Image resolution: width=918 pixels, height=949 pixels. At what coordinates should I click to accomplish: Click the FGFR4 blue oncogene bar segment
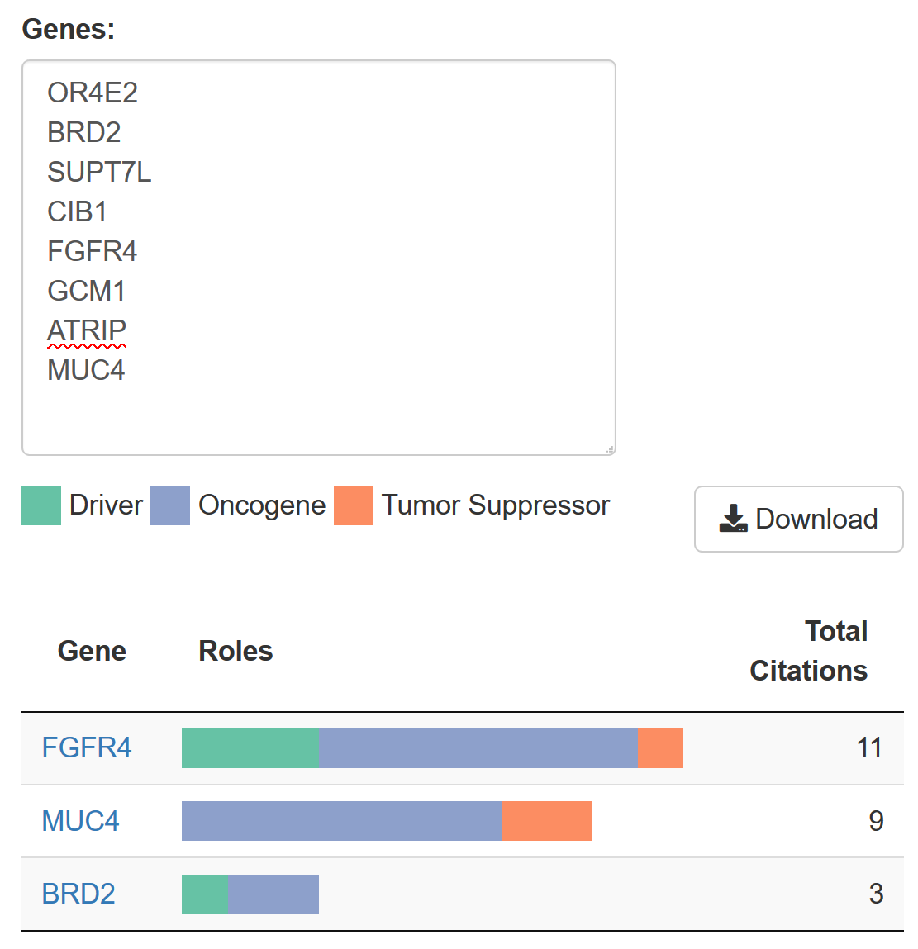(478, 748)
